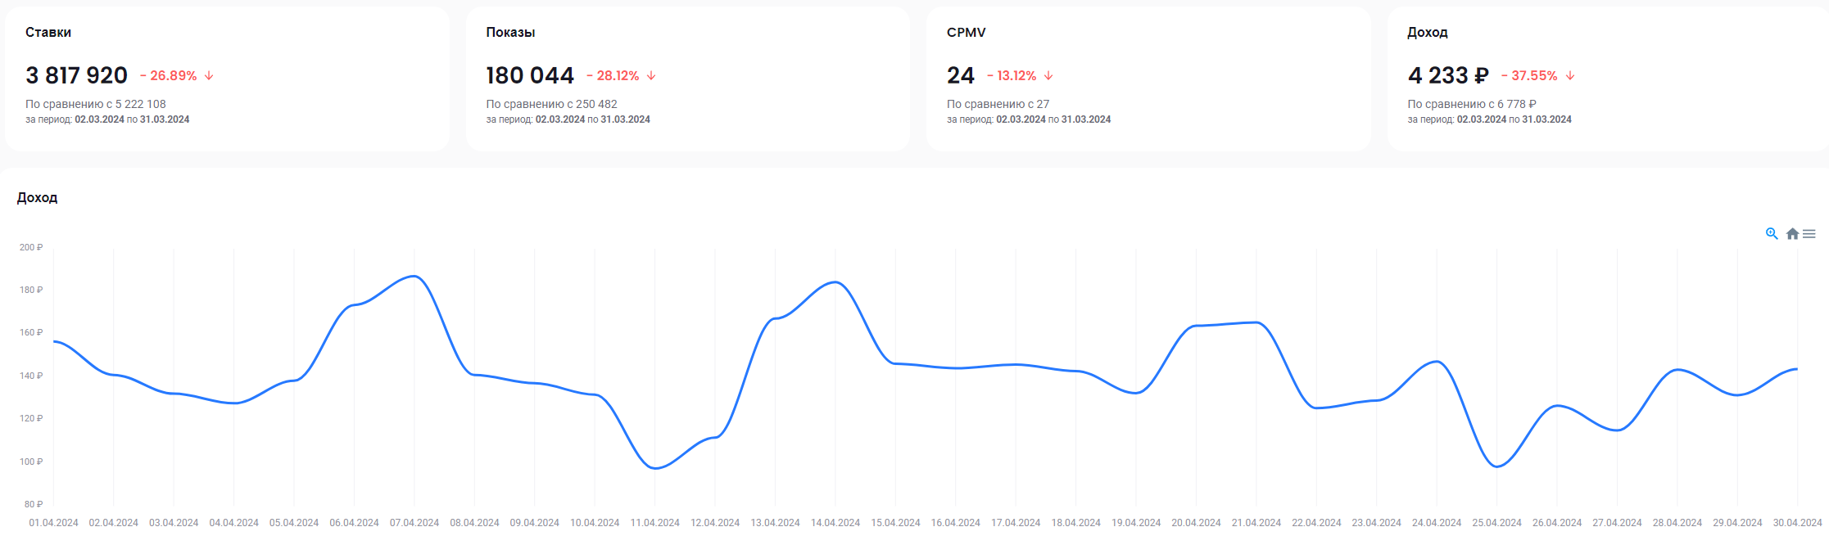Click the down arrow beside -37.55%
This screenshot has width=1829, height=554.
(x=1570, y=75)
